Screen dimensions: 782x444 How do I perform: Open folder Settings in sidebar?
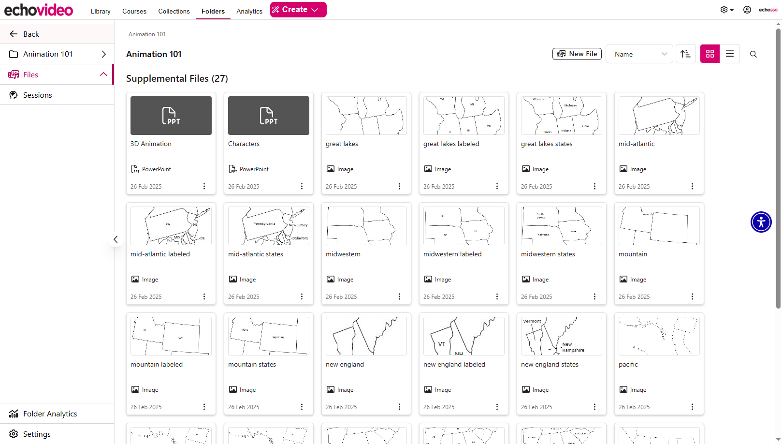57,434
